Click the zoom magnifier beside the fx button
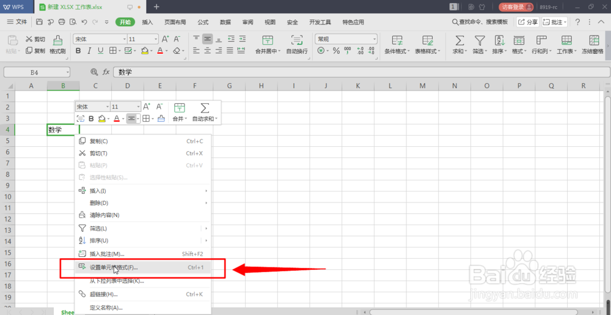This screenshot has height=315, width=611. coord(94,72)
